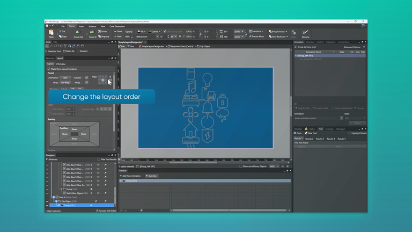The image size is (412, 232).
Task: Click the Focus In arrow icon
Action: point(92,33)
